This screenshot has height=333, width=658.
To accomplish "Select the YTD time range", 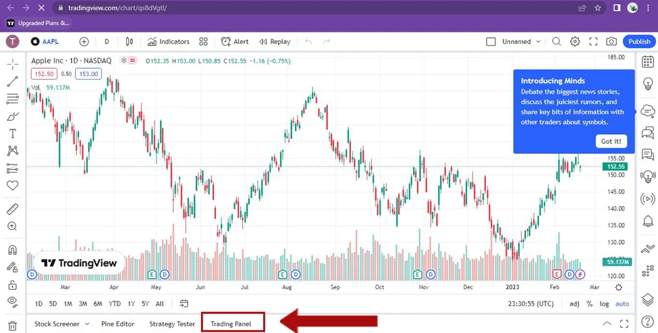I will coord(115,303).
